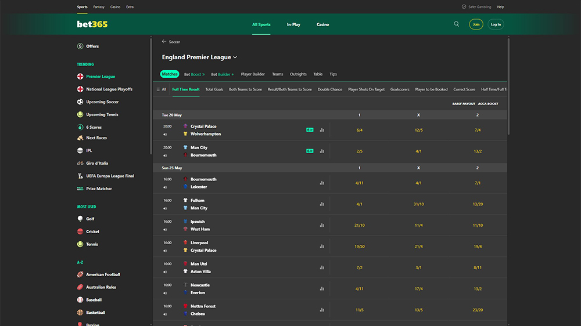This screenshot has height=326, width=581.
Task: Open Australian Rules in A-Z list
Action: point(101,287)
